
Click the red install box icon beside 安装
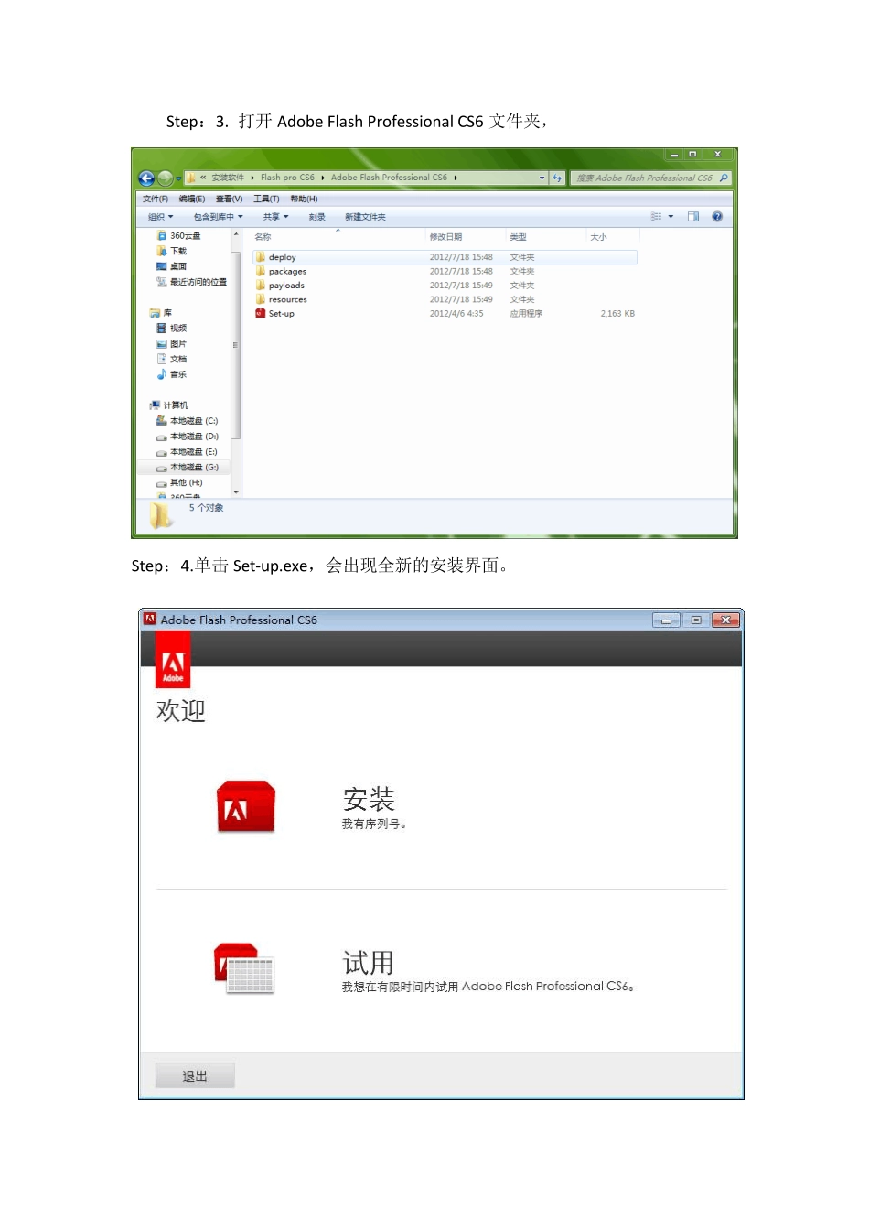click(246, 806)
